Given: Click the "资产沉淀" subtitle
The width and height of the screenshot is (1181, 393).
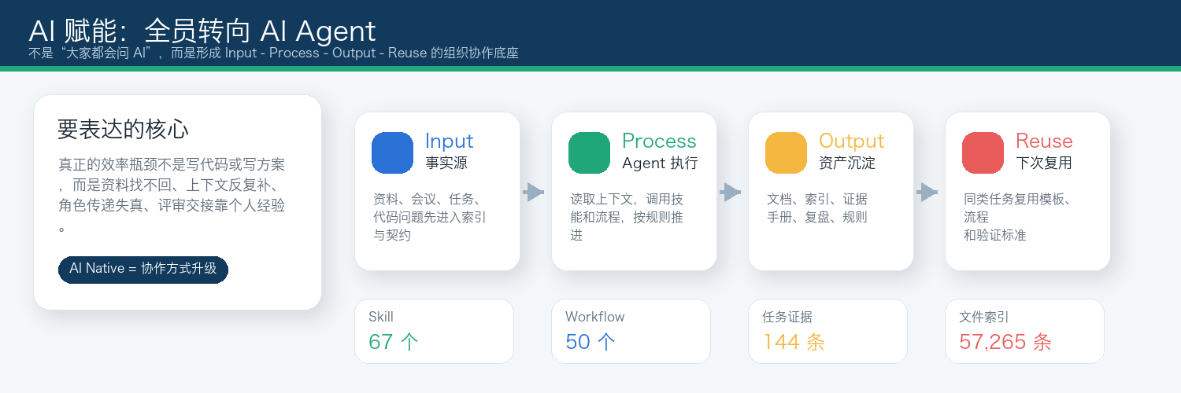Looking at the screenshot, I should [x=847, y=163].
